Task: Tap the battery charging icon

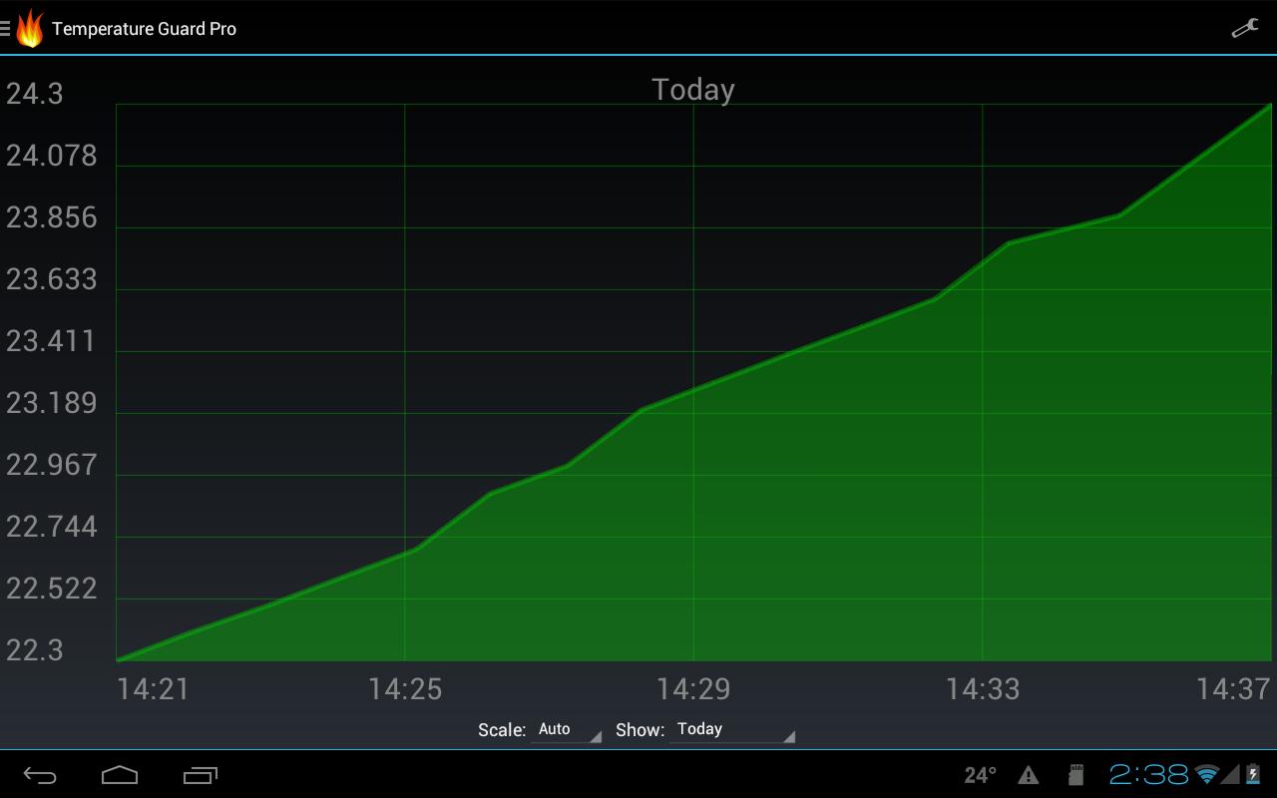Action: point(1253,775)
